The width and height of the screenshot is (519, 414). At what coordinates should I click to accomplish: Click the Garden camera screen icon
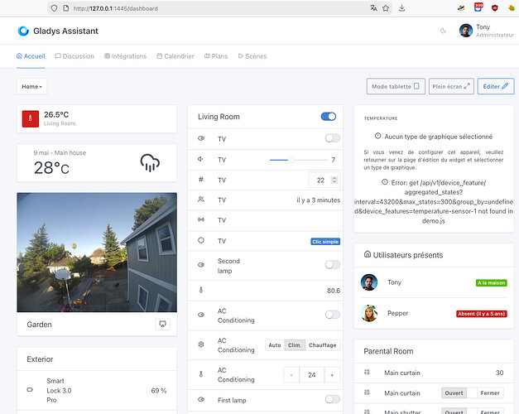[x=161, y=325]
